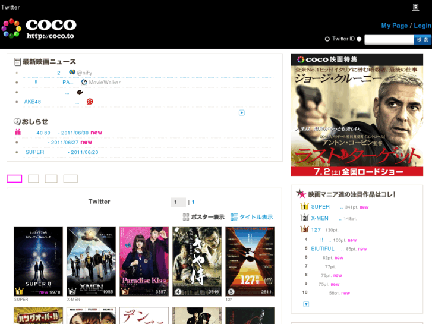
Task: Click the search text input field
Action: [389, 40]
